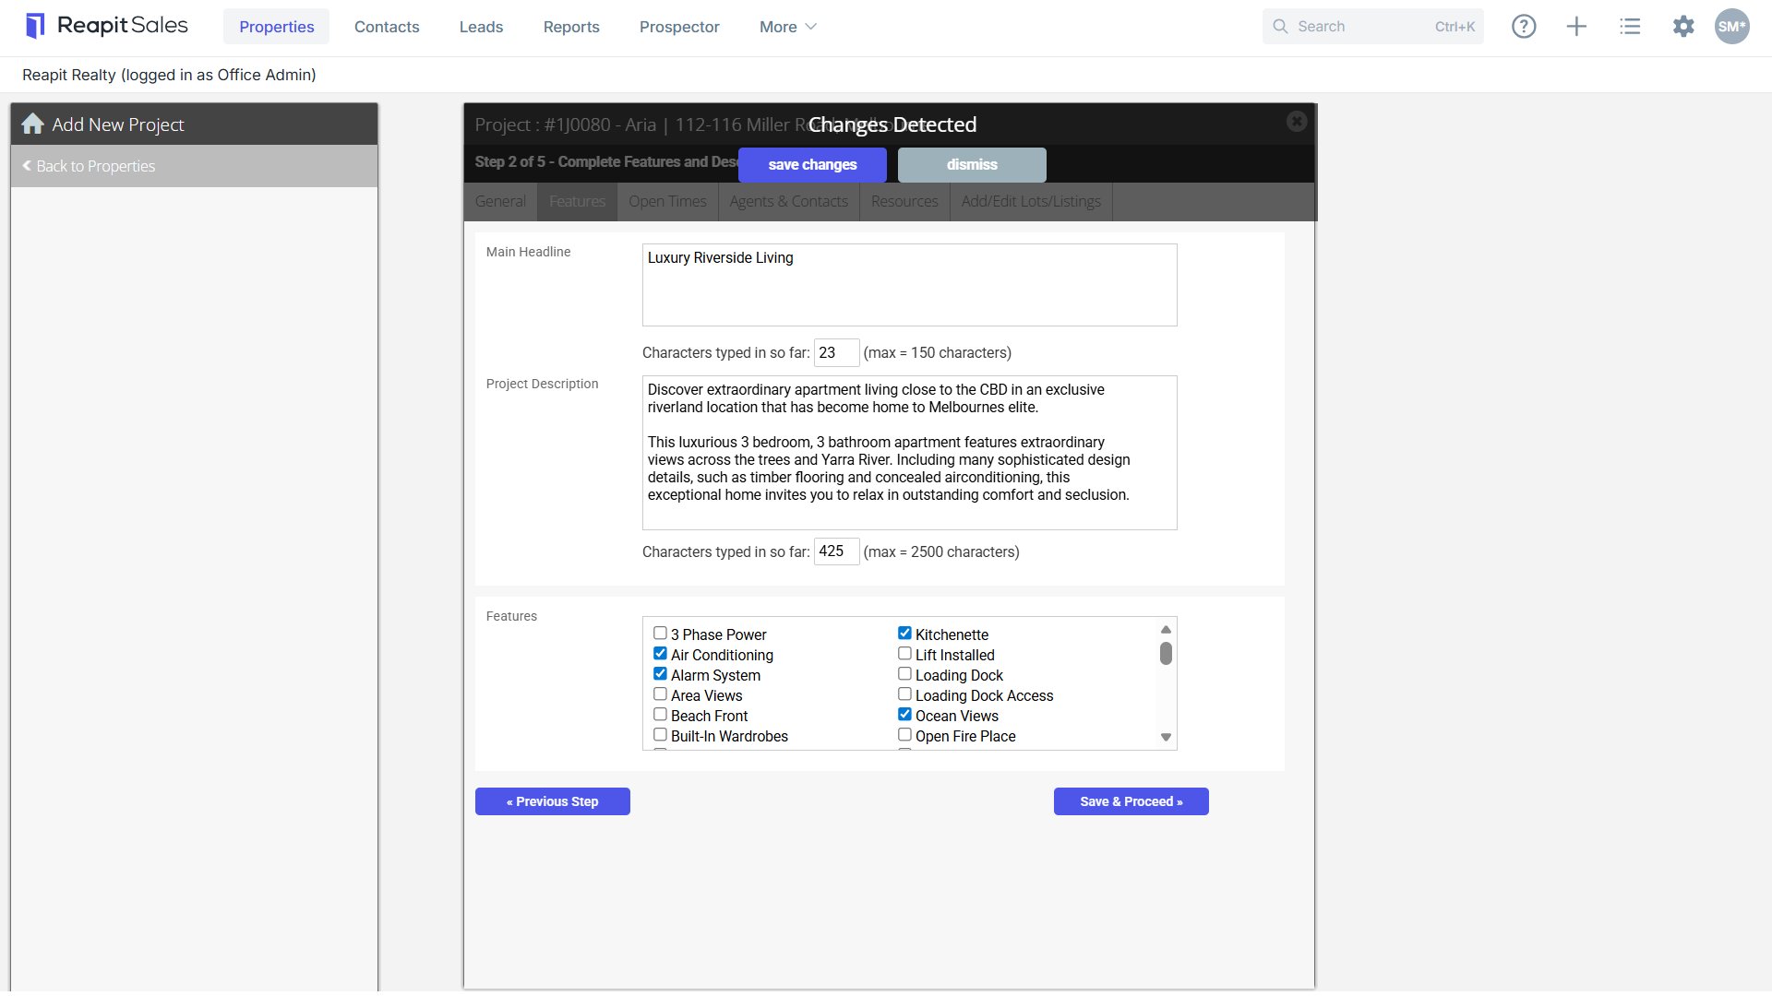Screen dimensions: 1772x996
Task: Expand the More navigation dropdown
Action: click(x=787, y=27)
